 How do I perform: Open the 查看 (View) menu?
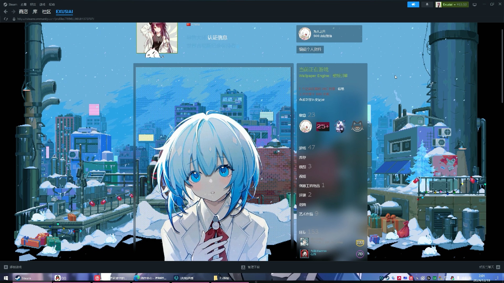coord(24,4)
